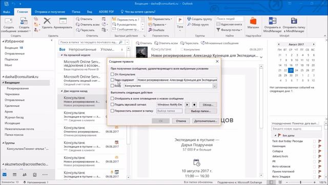This screenshot has width=328, height=185.
Task: Open the Create item ribbon button
Action: tap(24, 25)
